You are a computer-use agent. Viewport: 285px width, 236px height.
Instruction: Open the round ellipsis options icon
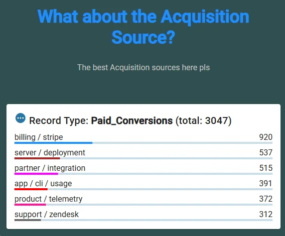pyautogui.click(x=20, y=118)
